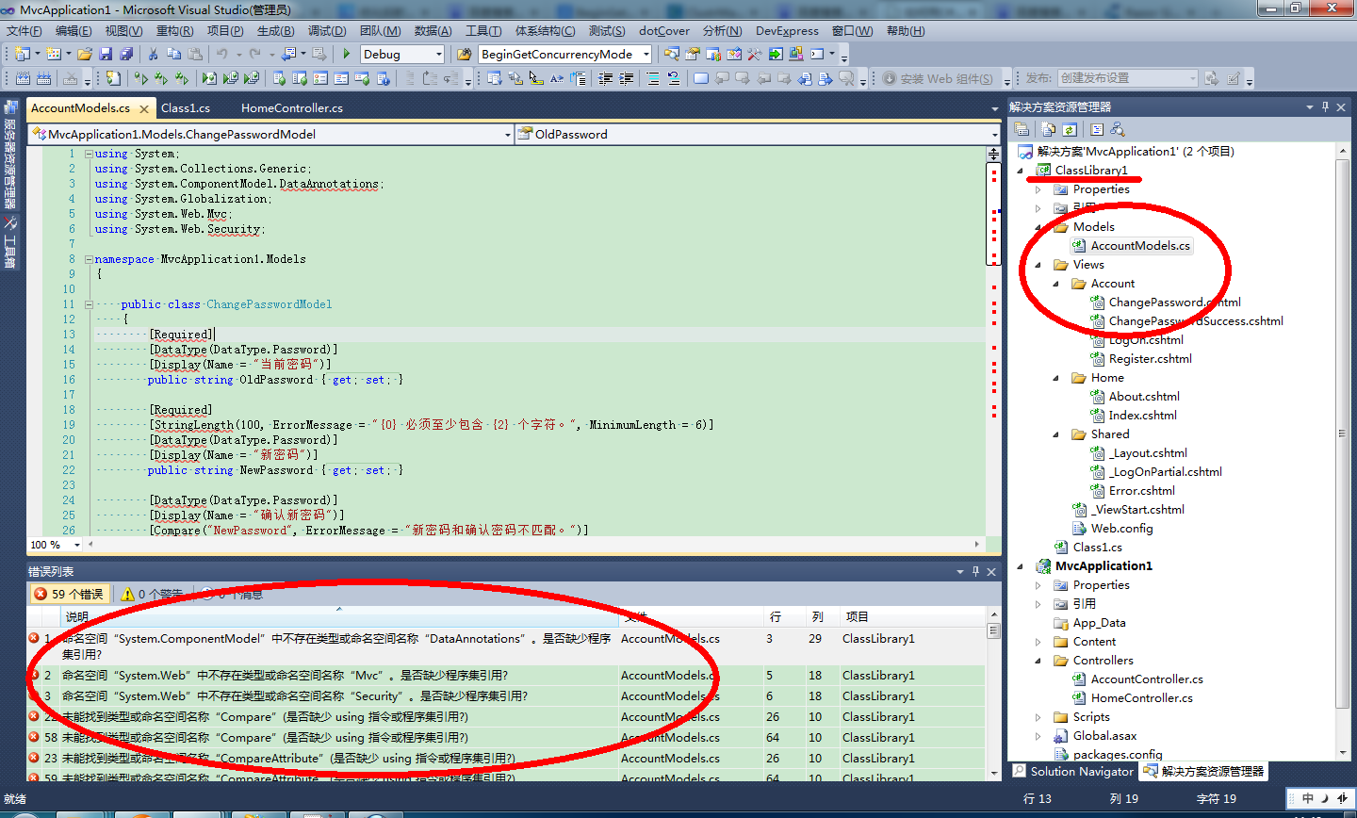The width and height of the screenshot is (1357, 818).
Task: Click the Solution Explorer vertical scrollbar
Action: click(x=1343, y=450)
